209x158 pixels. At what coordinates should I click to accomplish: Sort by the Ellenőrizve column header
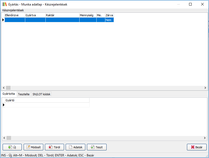click(15, 15)
